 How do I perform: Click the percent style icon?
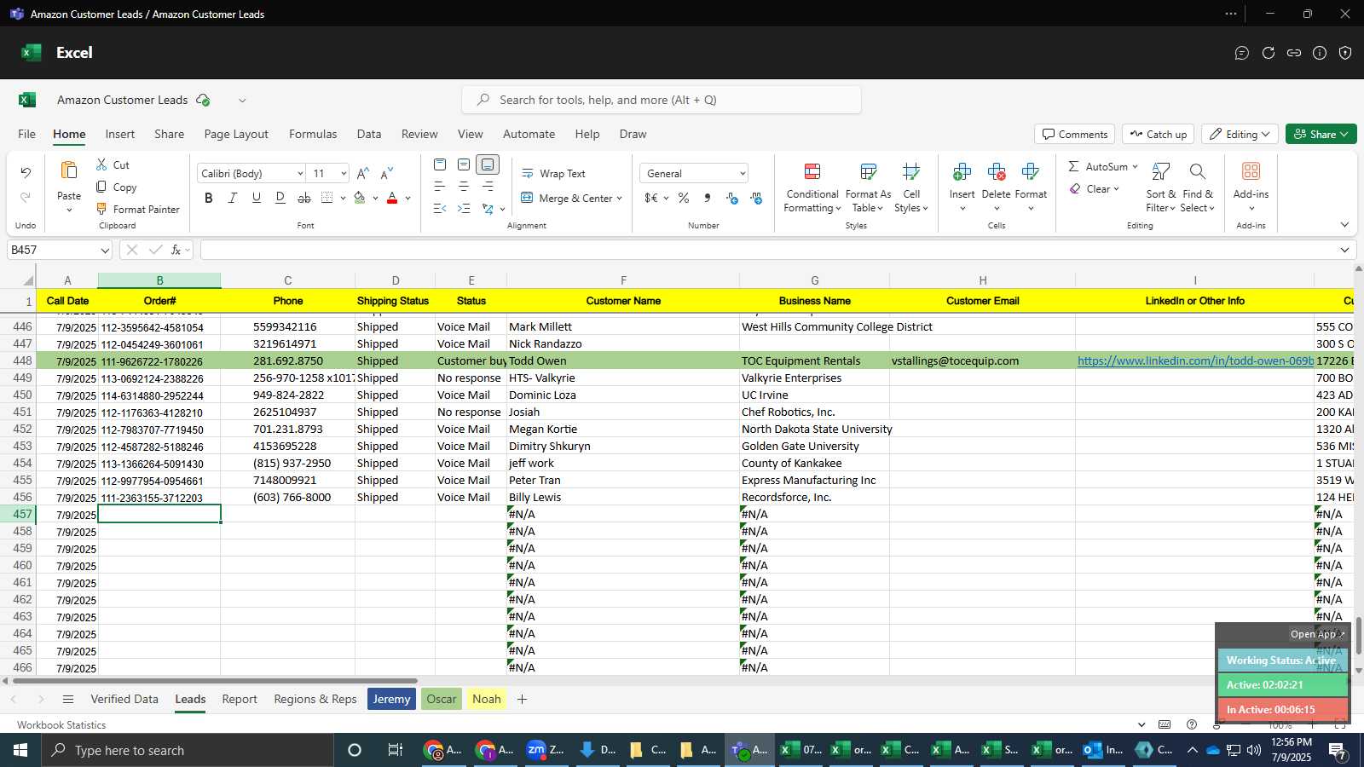(684, 198)
